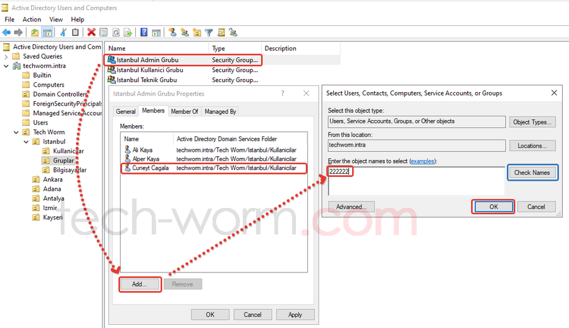Screen dimensions: 569x328
Task: Click the Object Types... button
Action: [x=533, y=122]
